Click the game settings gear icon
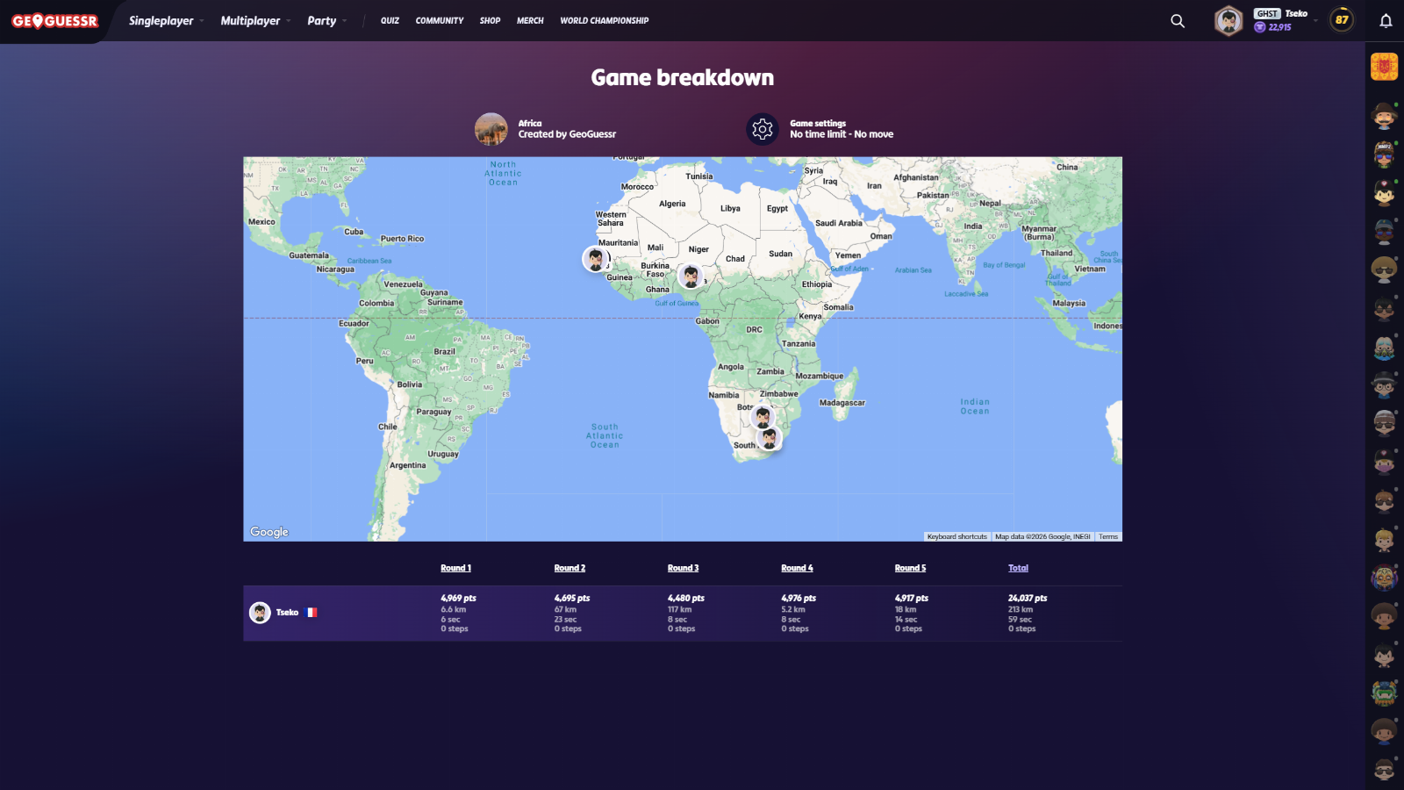1404x790 pixels. tap(763, 129)
